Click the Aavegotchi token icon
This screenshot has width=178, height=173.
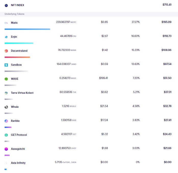[x=6, y=149]
